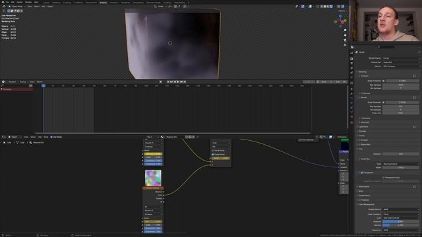The image size is (422, 237).
Task: Jump to timeline start frame
Action: pos(168,82)
